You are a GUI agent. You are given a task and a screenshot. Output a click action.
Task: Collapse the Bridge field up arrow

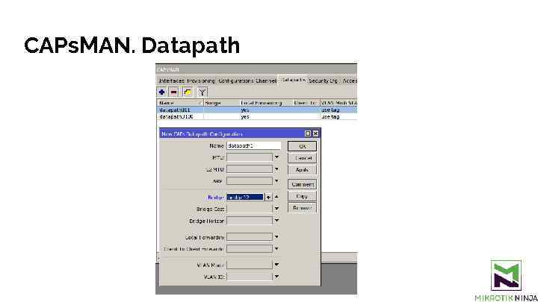point(276,197)
